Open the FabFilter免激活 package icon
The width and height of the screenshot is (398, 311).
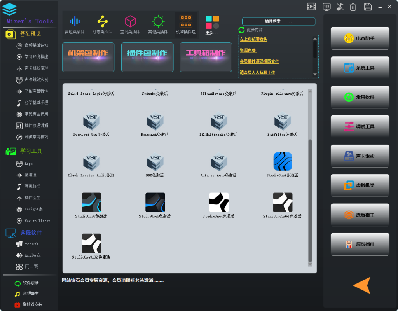click(283, 121)
